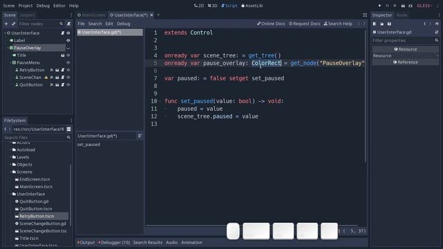
Task: Stop the running scene
Action: (x=395, y=6)
